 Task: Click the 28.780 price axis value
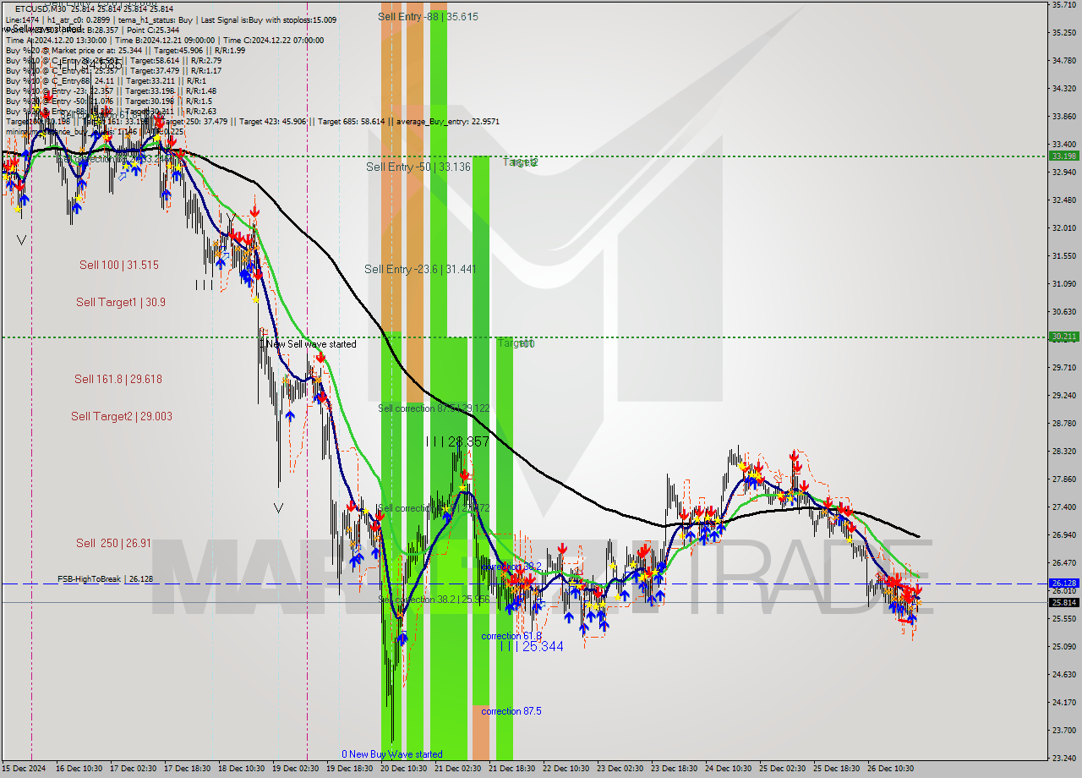1063,424
